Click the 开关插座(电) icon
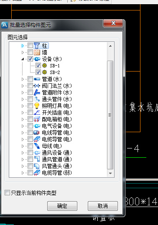The height and width of the screenshot is (225, 158). 37,112
